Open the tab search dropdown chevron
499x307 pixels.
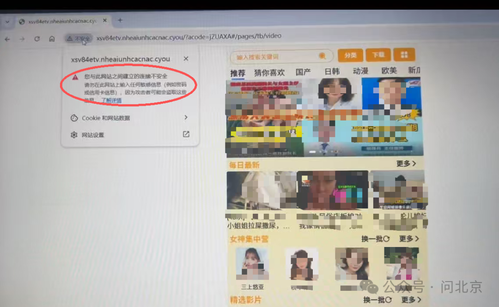coord(7,22)
